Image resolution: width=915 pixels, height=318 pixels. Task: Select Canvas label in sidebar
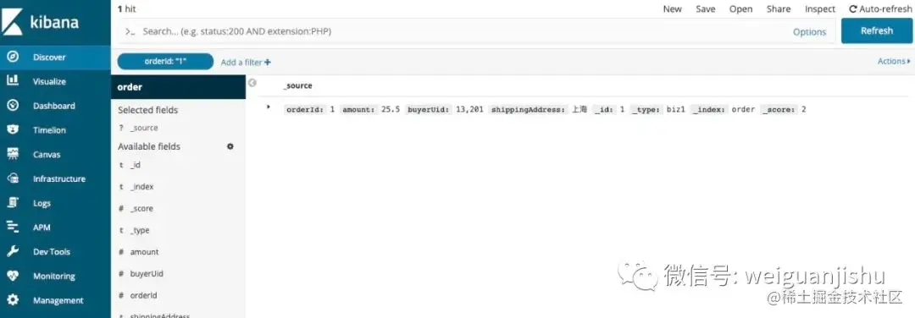[x=47, y=154]
